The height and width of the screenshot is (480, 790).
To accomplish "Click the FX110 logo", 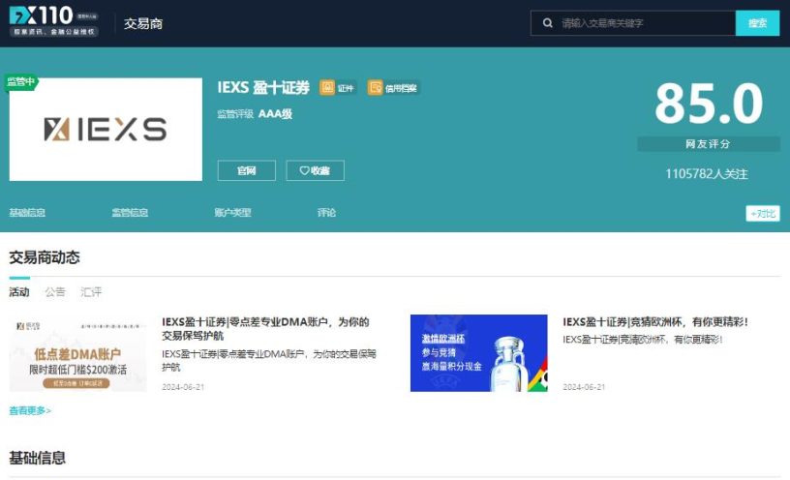I will coord(54,21).
